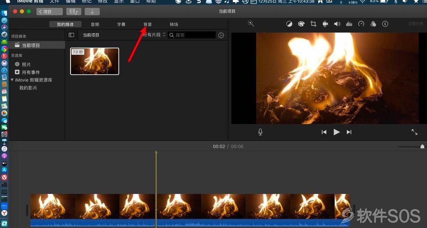427x228 pixels.
Task: Open the Apple menu
Action: pos(8,1)
